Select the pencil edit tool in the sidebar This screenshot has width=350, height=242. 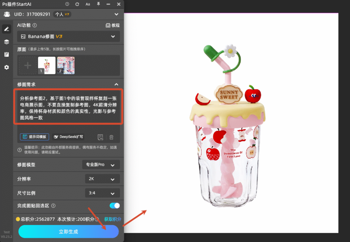pos(6,29)
